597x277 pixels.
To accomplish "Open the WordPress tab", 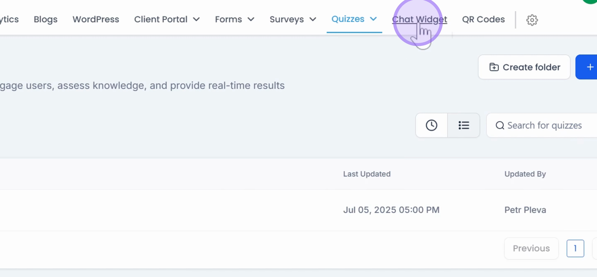I will (x=96, y=19).
